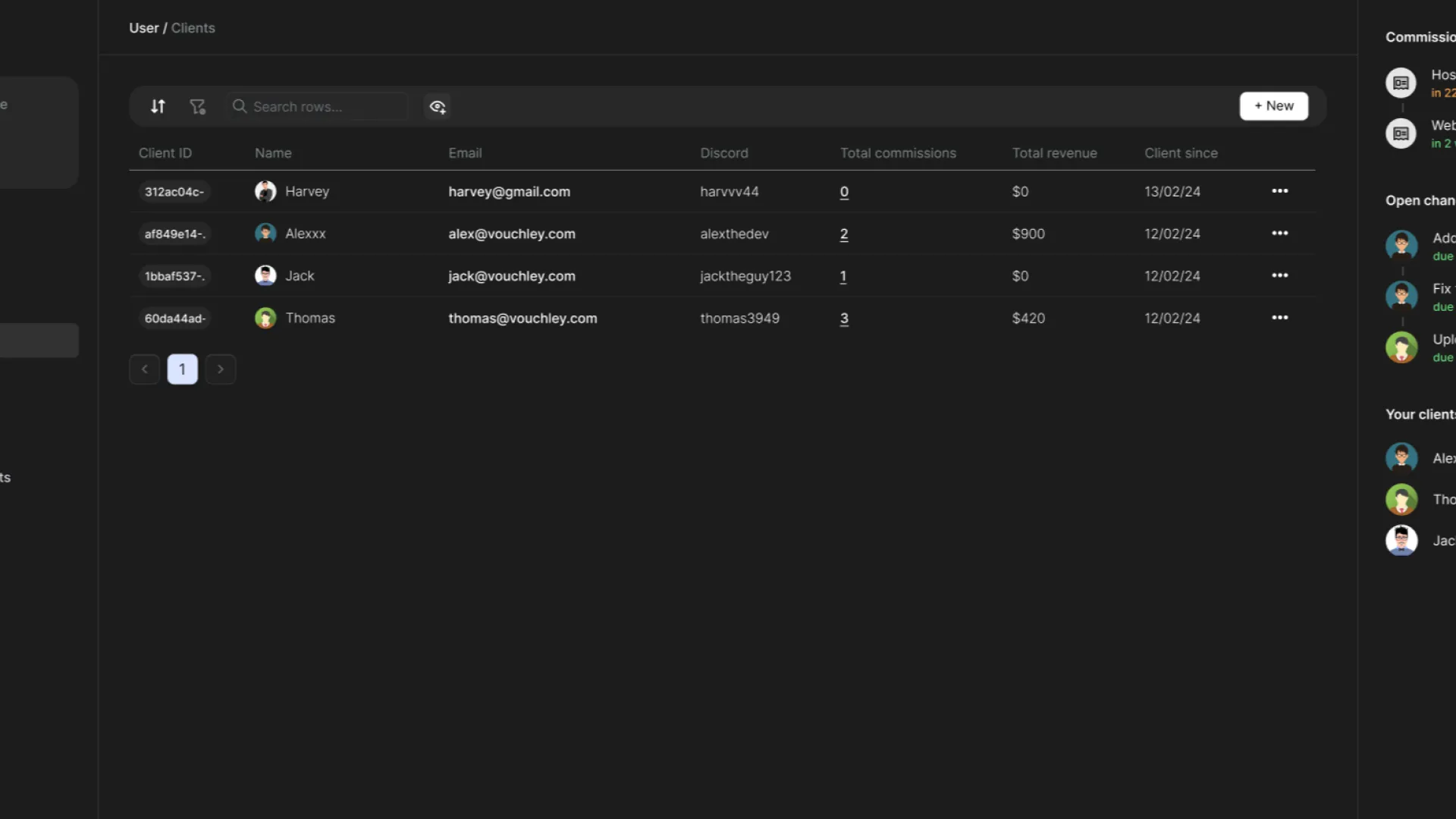The width and height of the screenshot is (1456, 819).
Task: Open more options menu for Thomas
Action: (1279, 318)
